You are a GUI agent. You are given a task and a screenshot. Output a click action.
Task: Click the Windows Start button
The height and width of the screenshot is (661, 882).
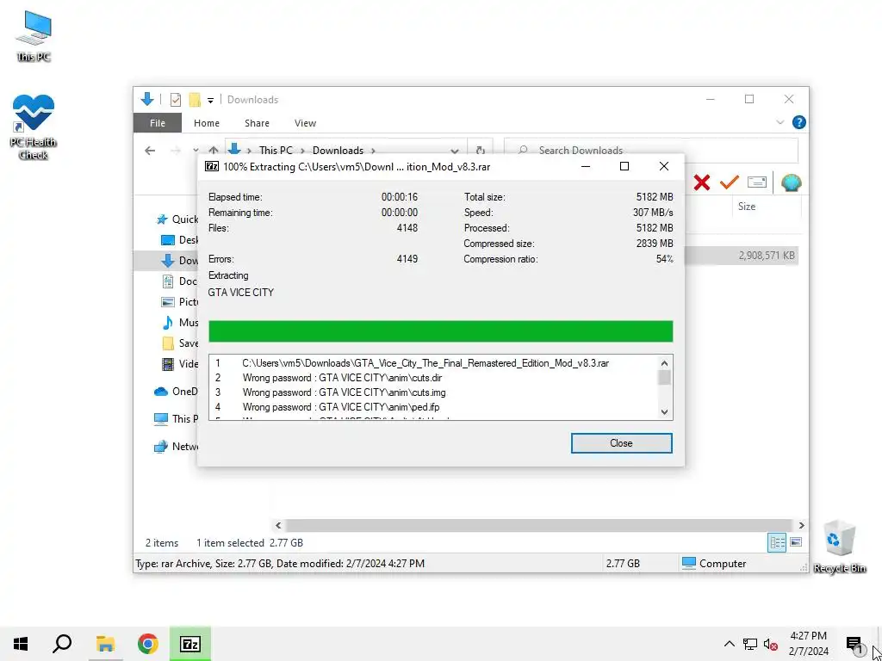21,644
